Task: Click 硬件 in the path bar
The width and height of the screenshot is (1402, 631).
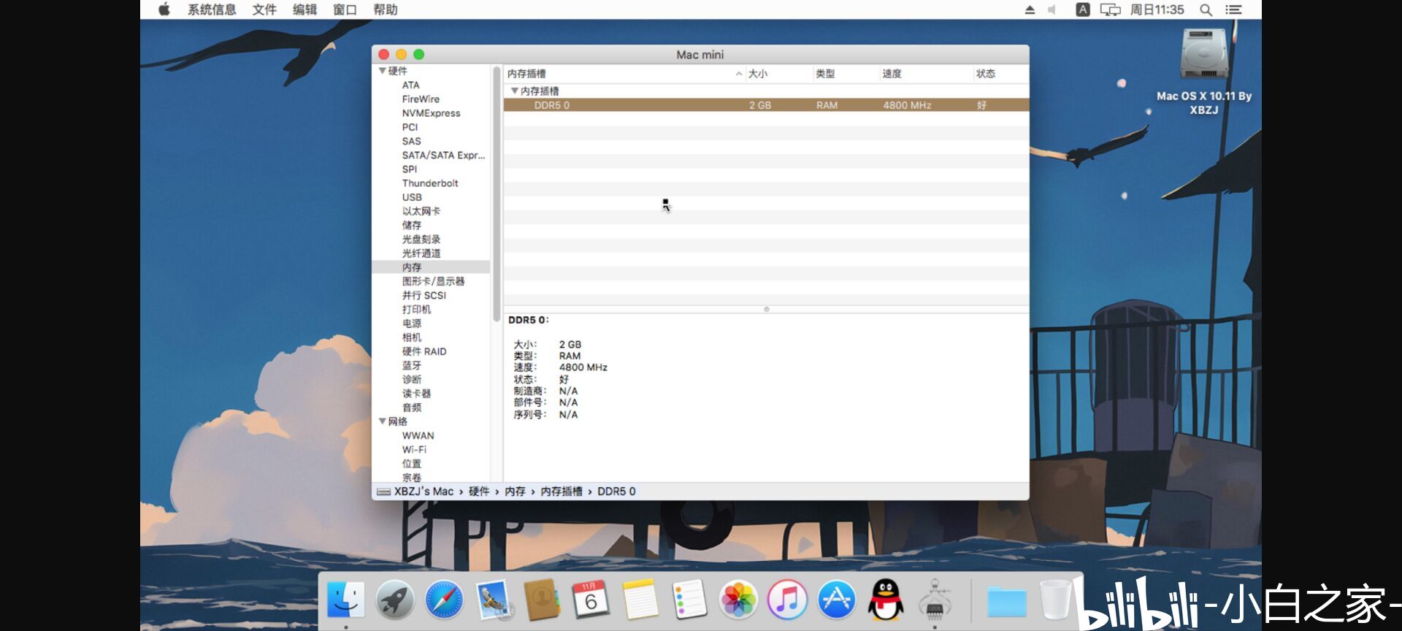Action: coord(479,492)
